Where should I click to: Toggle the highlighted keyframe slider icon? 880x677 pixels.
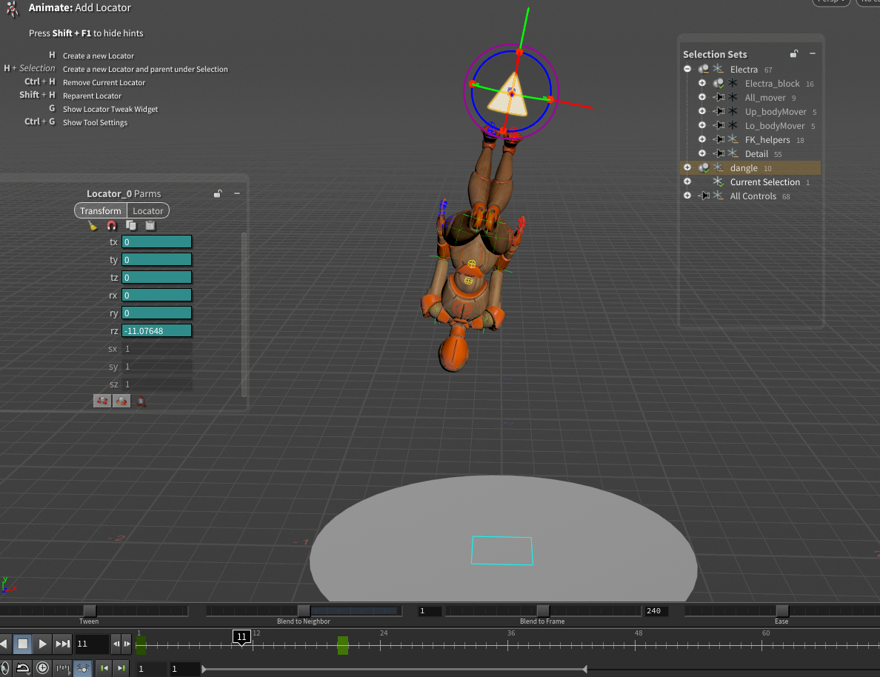click(82, 668)
